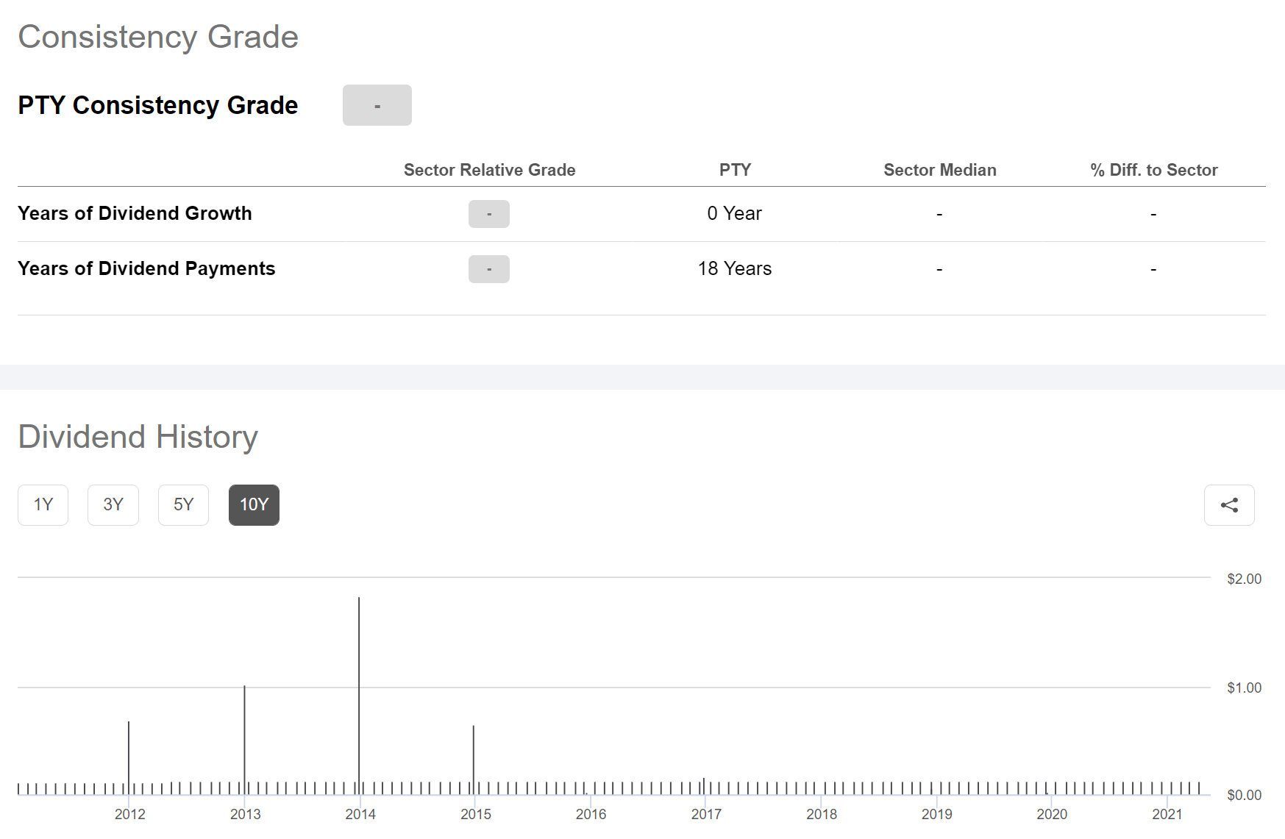
Task: Click the '18 Years' value
Action: tap(735, 268)
